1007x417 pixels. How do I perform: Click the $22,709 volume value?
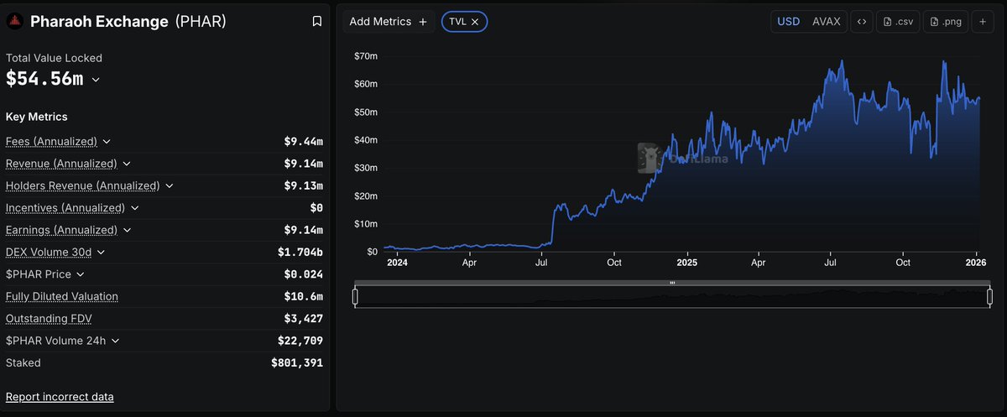click(300, 341)
